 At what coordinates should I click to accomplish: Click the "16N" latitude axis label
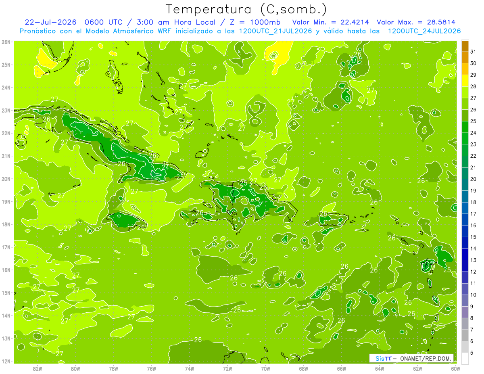[x=6, y=270]
